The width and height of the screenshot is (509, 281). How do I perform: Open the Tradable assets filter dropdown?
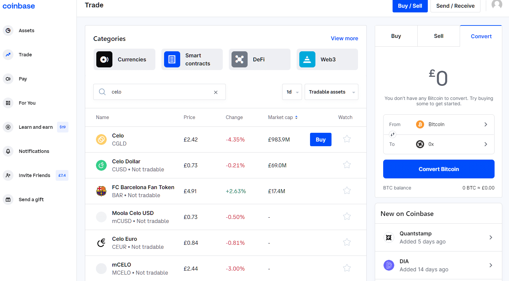click(x=332, y=92)
